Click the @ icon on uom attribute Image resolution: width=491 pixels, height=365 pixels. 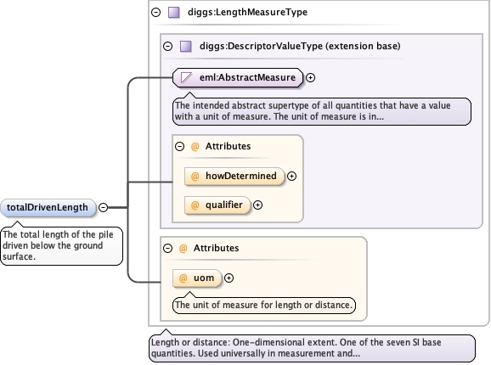183,278
